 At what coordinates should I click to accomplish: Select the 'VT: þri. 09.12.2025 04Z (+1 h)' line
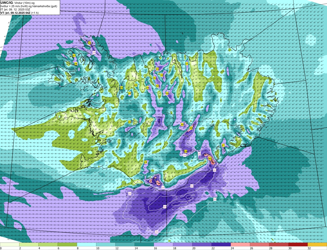(x=20, y=13)
